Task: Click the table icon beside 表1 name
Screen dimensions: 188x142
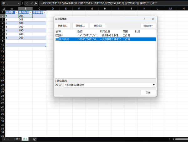Action: click(x=57, y=35)
